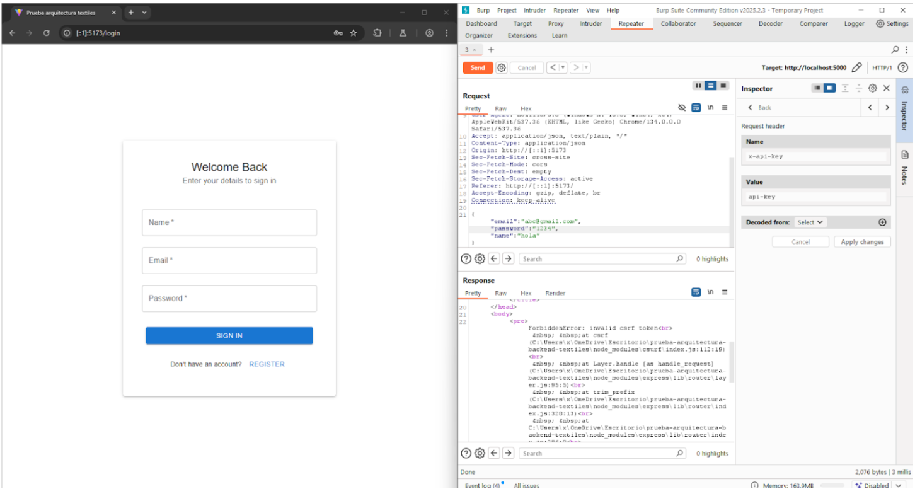Click the orange Send button
915x501 pixels.
tap(478, 67)
